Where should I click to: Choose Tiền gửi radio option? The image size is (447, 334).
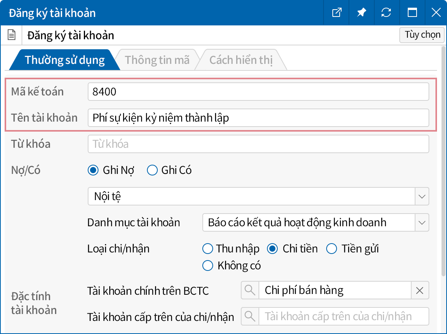coord(332,249)
